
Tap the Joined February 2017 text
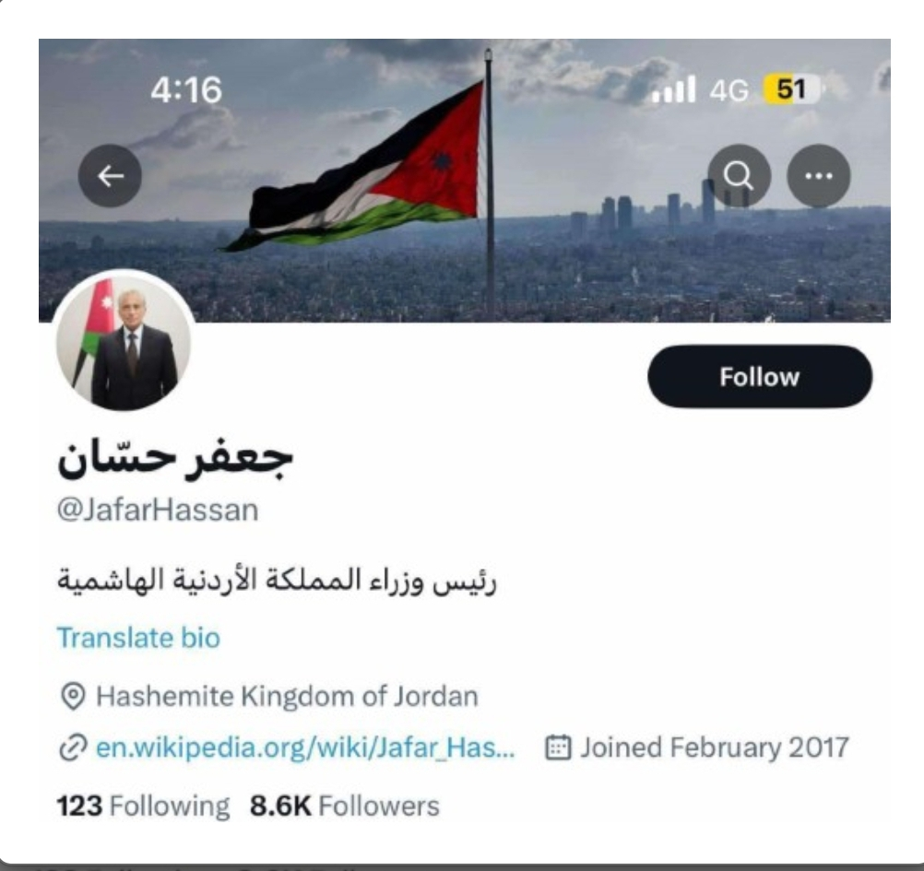point(715,747)
